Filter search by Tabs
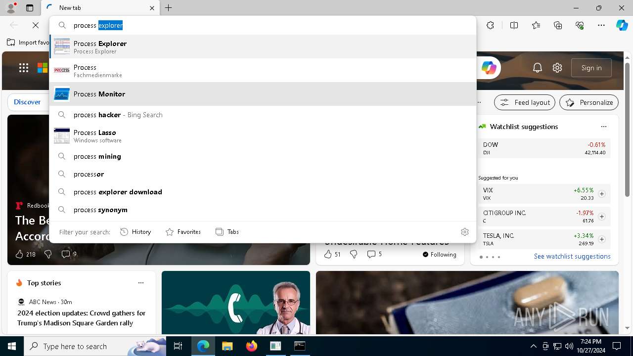 pos(227,232)
